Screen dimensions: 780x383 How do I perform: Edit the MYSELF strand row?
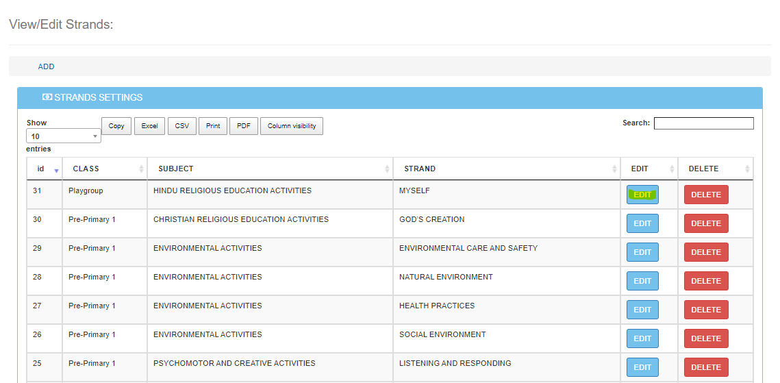point(642,195)
